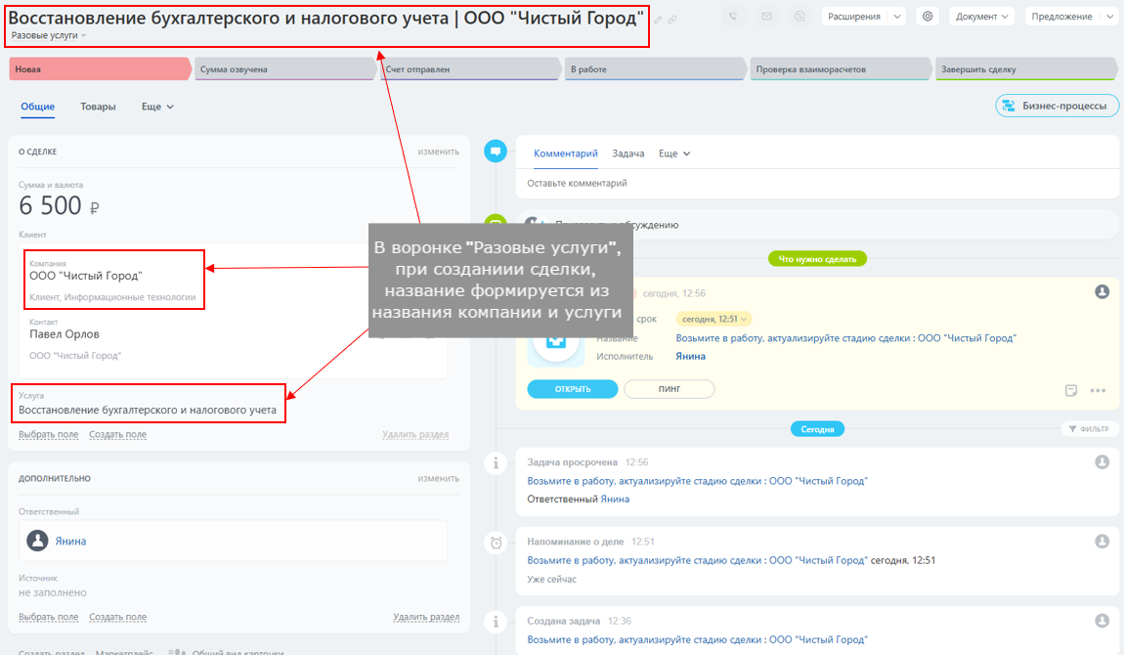Screen dimensions: 1124x655
Task: Open responsible user 'Янина' link in ДОПОЛНИТЕЛЬНО
Action: tap(70, 541)
